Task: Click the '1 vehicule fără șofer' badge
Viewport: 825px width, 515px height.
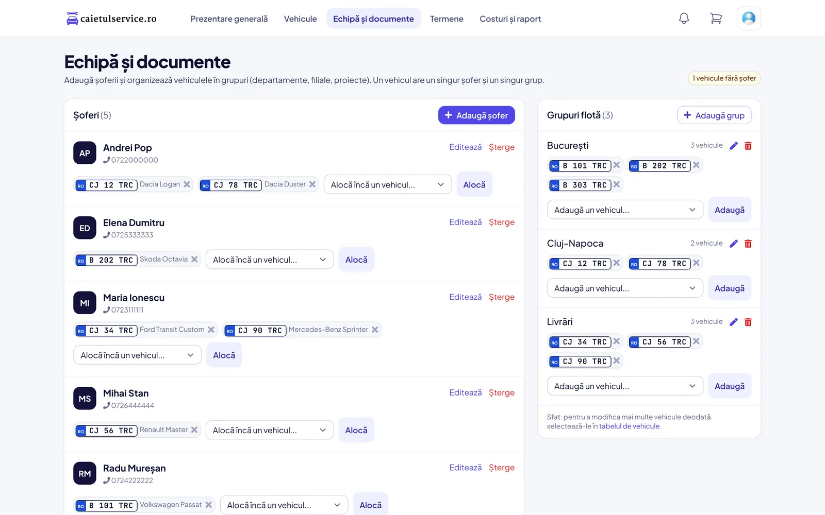Action: pos(724,78)
